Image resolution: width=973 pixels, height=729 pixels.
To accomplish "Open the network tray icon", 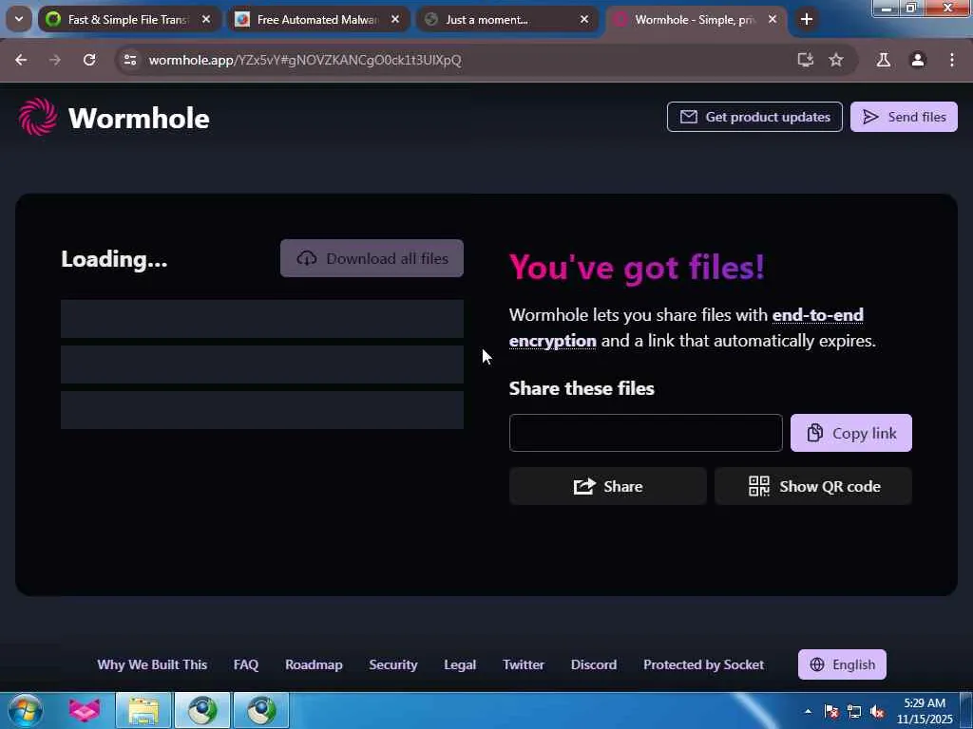I will tap(854, 712).
